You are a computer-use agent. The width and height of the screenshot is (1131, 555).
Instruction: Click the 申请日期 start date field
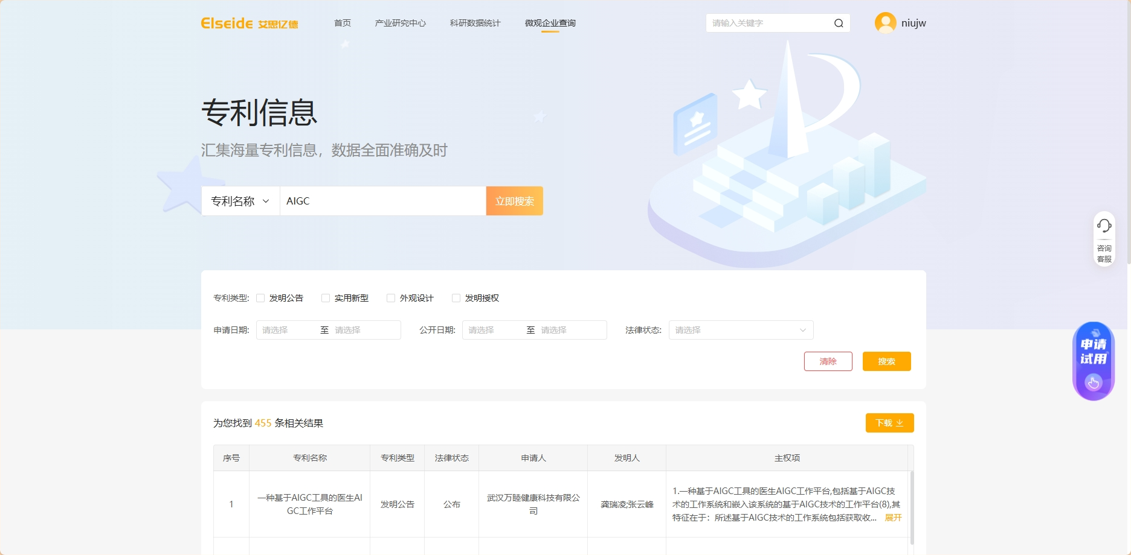pos(288,330)
